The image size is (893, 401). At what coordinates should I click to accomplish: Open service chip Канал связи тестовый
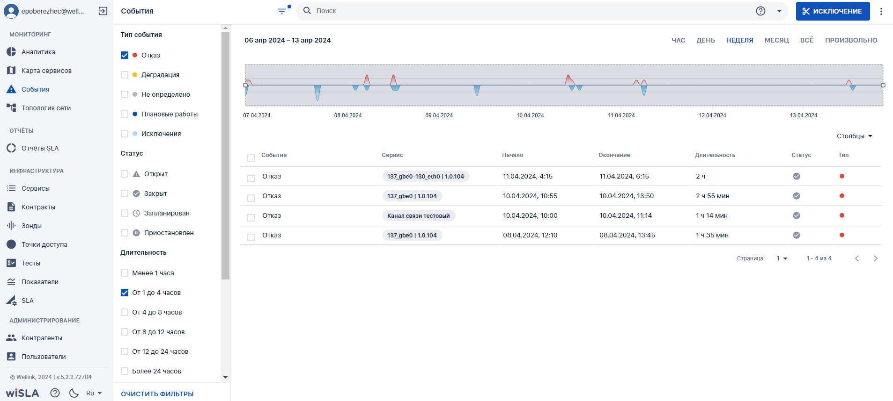tap(419, 215)
